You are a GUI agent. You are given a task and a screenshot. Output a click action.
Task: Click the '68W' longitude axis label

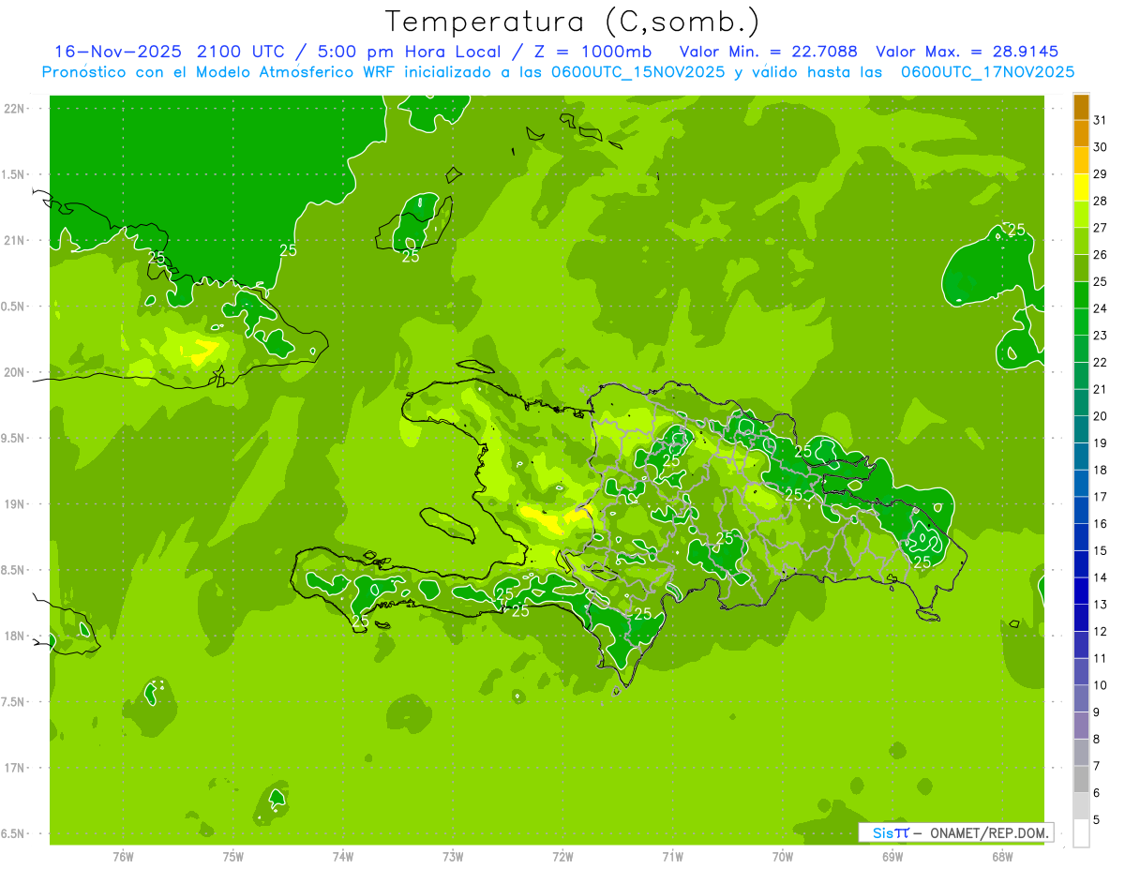click(x=1002, y=856)
